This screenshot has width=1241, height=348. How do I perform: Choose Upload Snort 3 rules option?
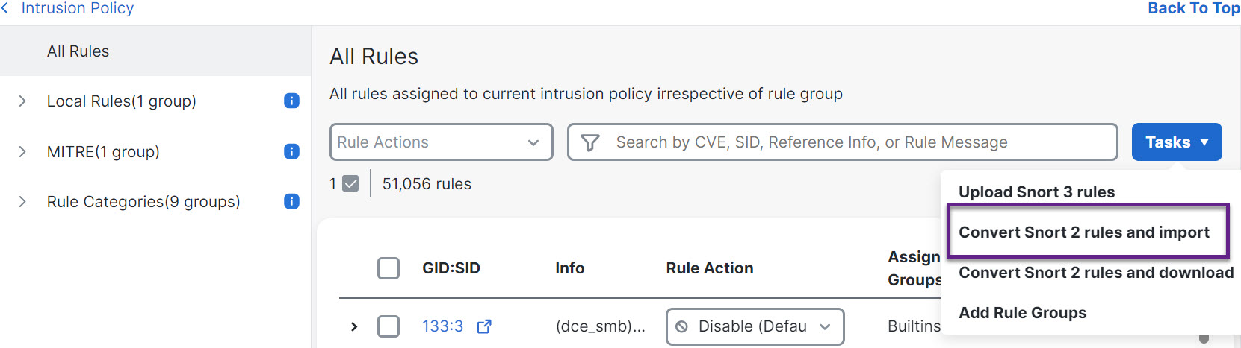click(x=1036, y=192)
